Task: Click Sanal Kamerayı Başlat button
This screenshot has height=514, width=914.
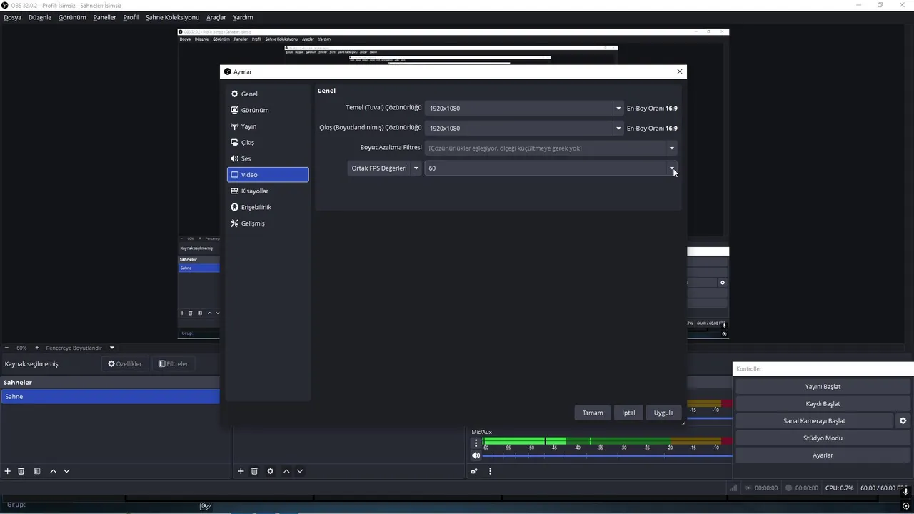Action: [814, 421]
